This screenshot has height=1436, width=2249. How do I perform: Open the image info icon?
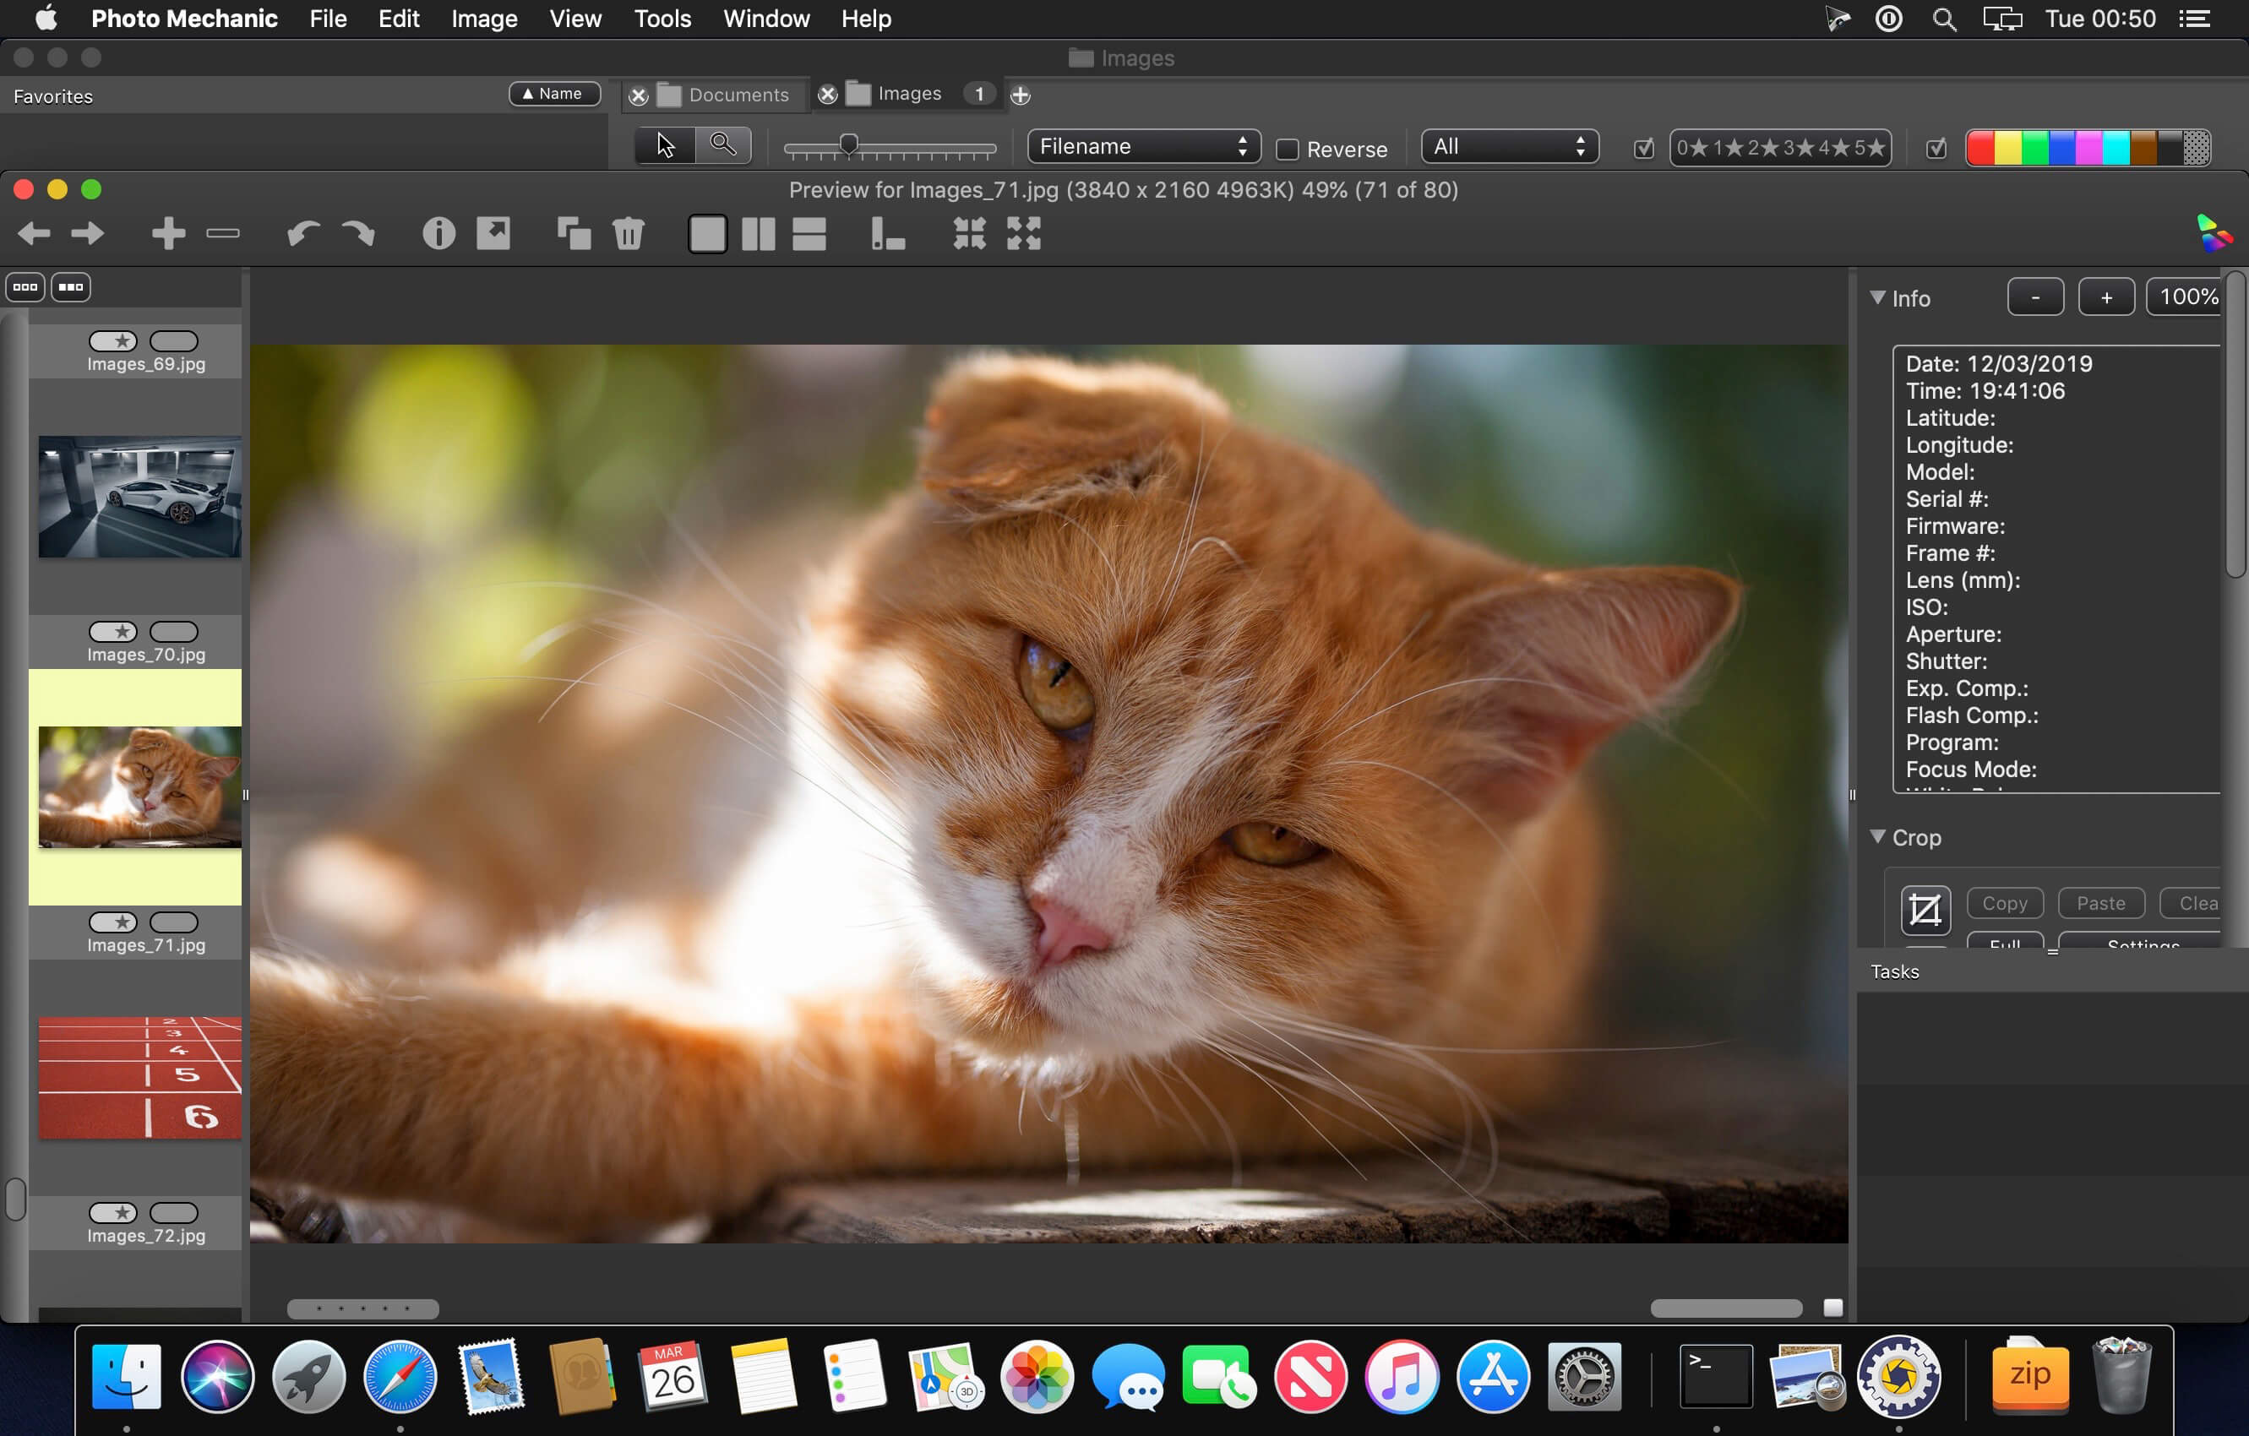[x=438, y=233]
